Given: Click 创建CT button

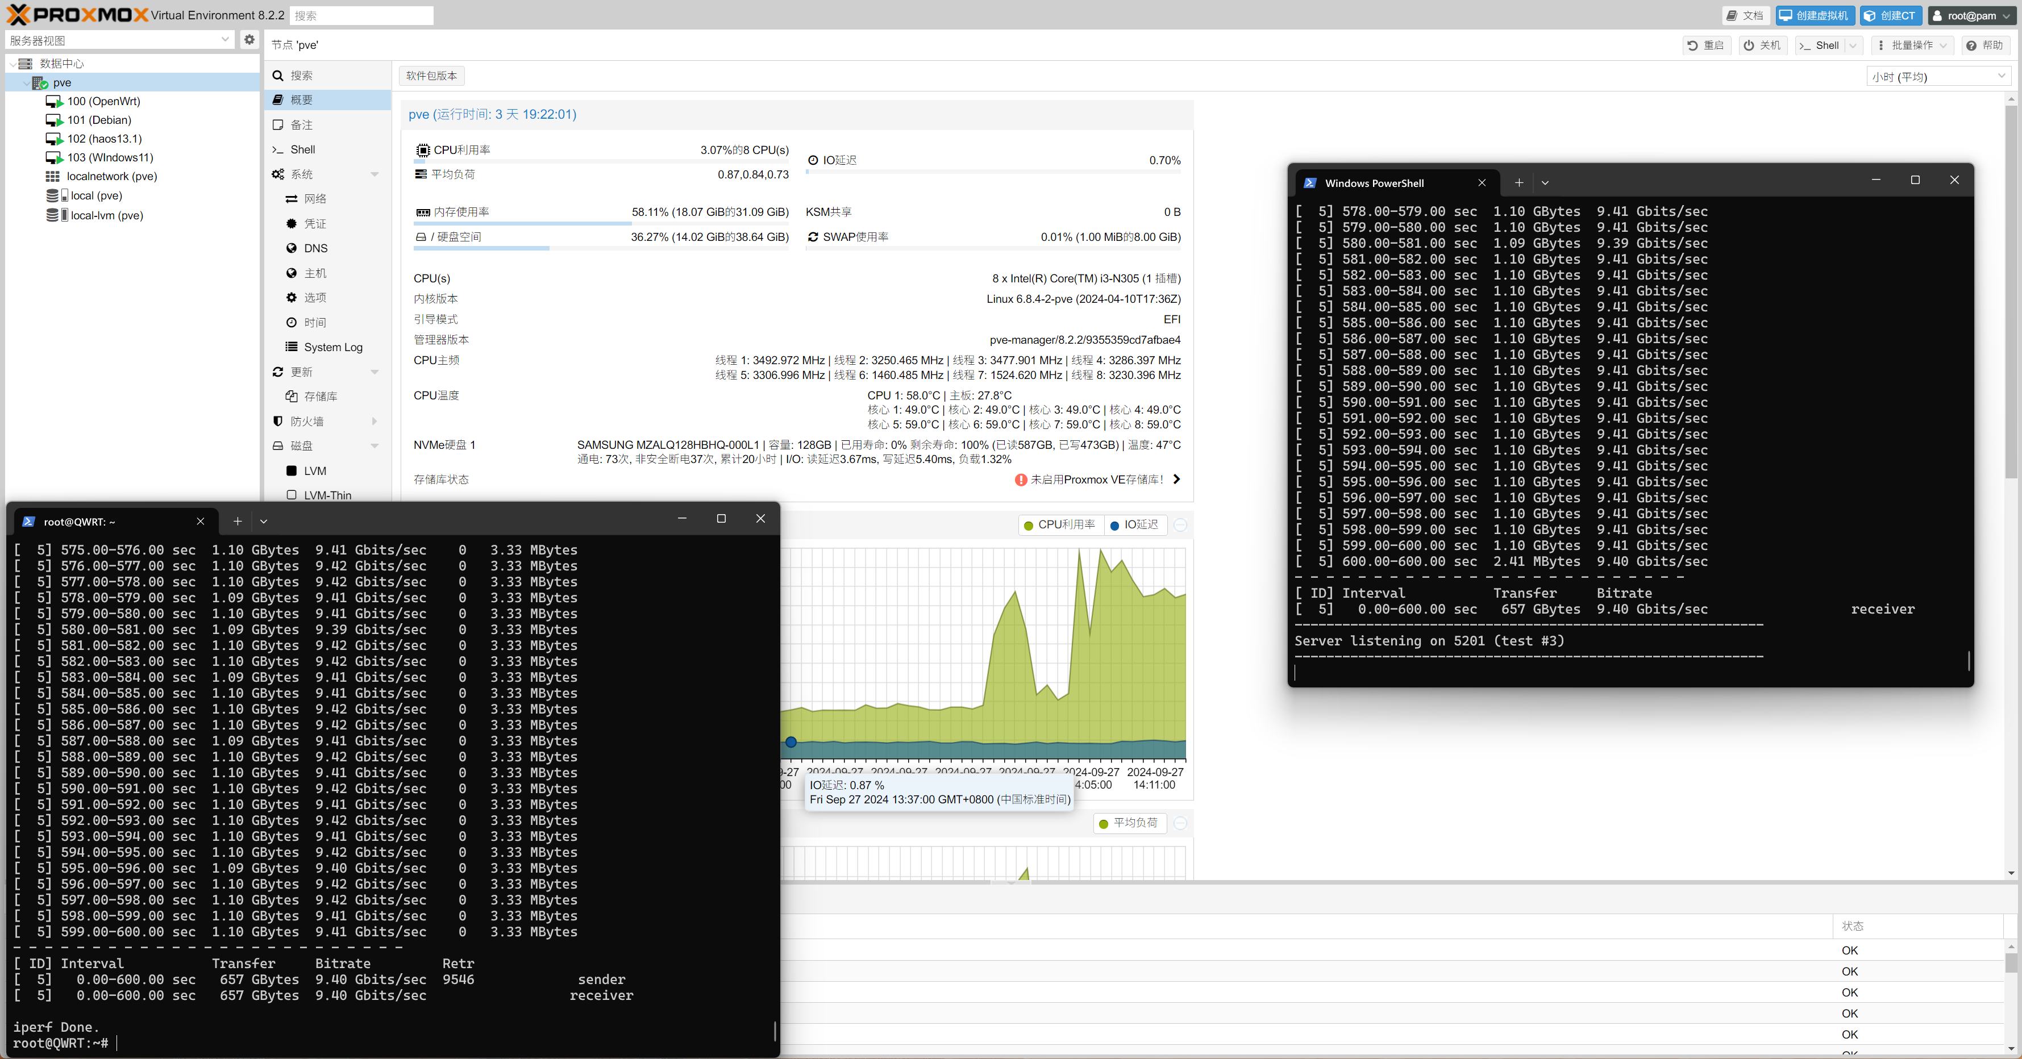Looking at the screenshot, I should [1890, 16].
